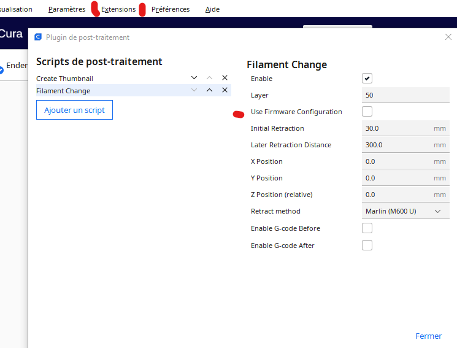Screen dimensions: 457x348
Task: Click Ajouter un script button
Action: [x=74, y=110]
